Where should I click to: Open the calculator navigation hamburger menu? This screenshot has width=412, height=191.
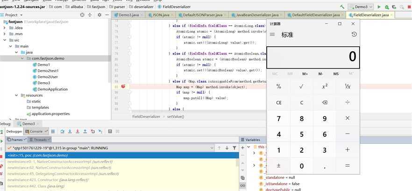click(272, 35)
